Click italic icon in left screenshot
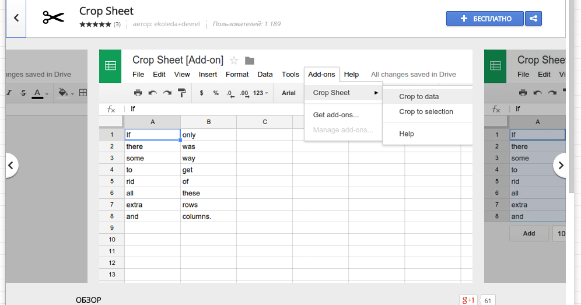The image size is (581, 305). coord(9,93)
